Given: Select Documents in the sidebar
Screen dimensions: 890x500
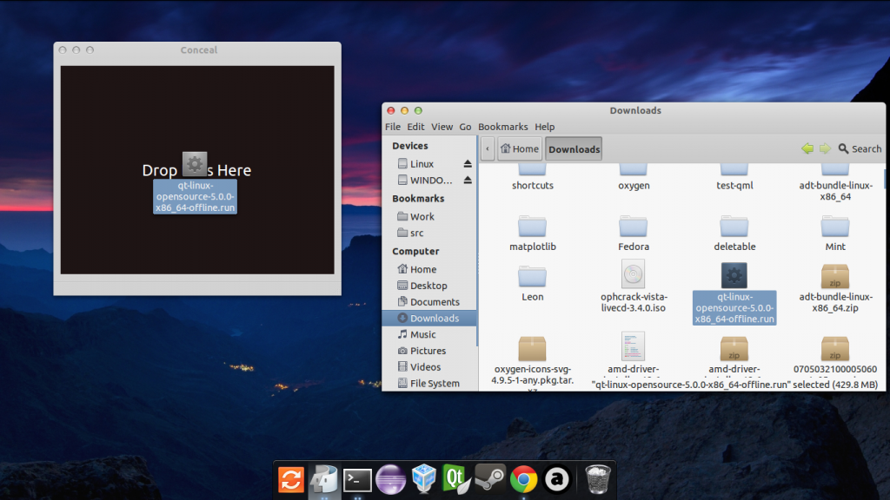Looking at the screenshot, I should pyautogui.click(x=435, y=302).
